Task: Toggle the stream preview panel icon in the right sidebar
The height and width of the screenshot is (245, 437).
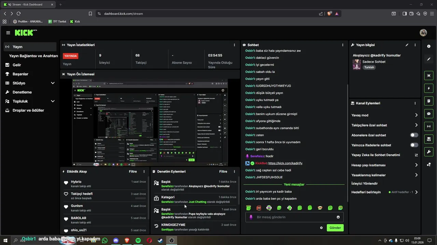Action: [x=429, y=76]
